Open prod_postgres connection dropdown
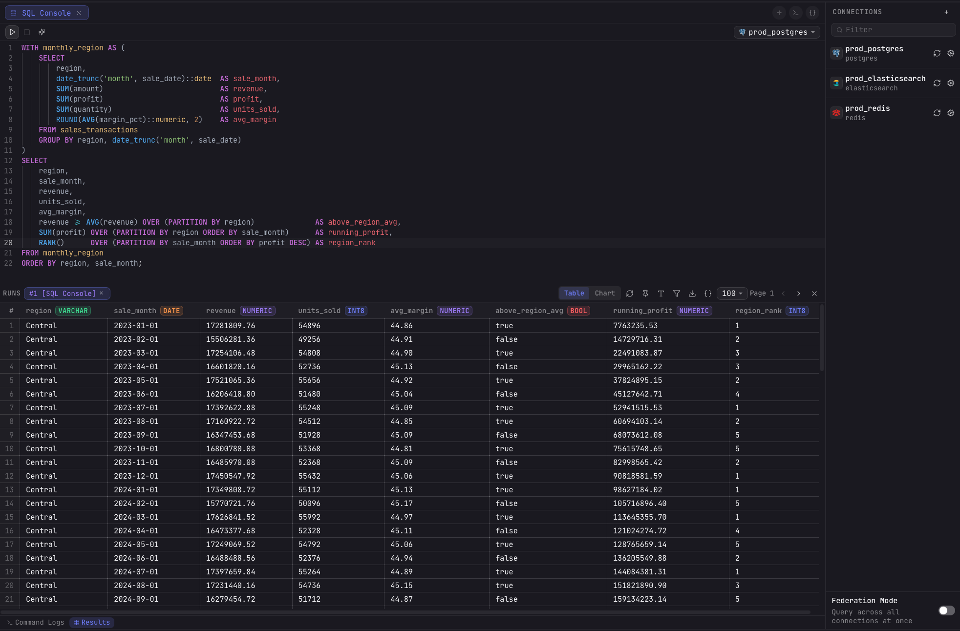This screenshot has height=631, width=960. coord(777,32)
